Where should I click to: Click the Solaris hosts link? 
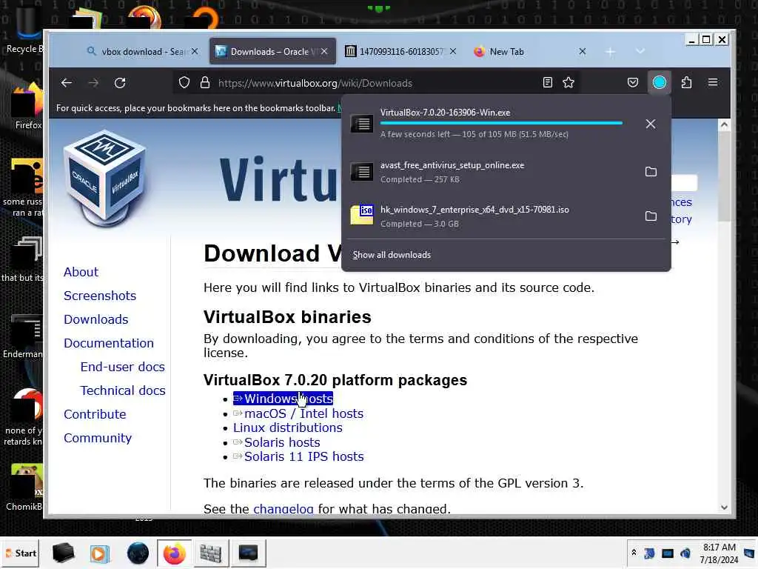pyautogui.click(x=277, y=442)
